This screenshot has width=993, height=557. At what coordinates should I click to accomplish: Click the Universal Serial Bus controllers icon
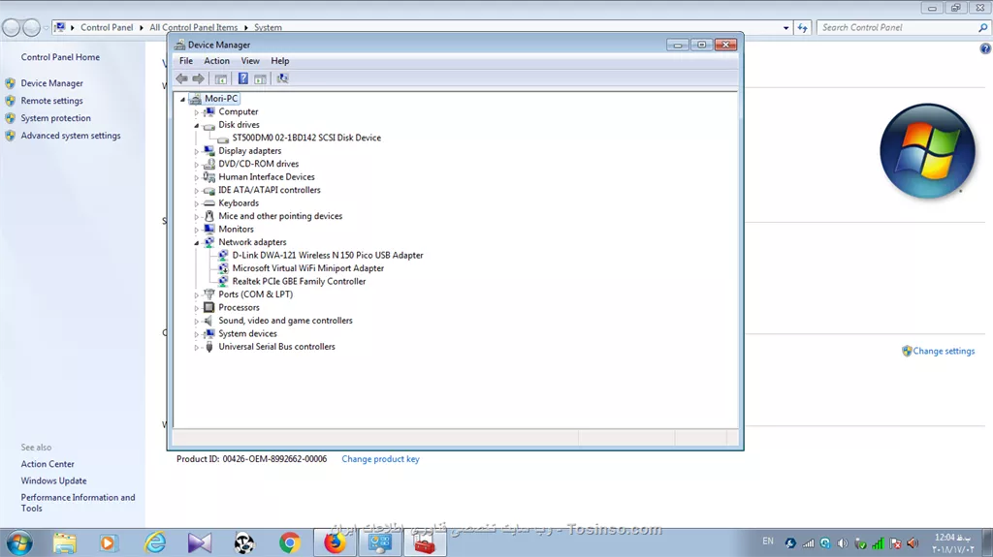(209, 347)
